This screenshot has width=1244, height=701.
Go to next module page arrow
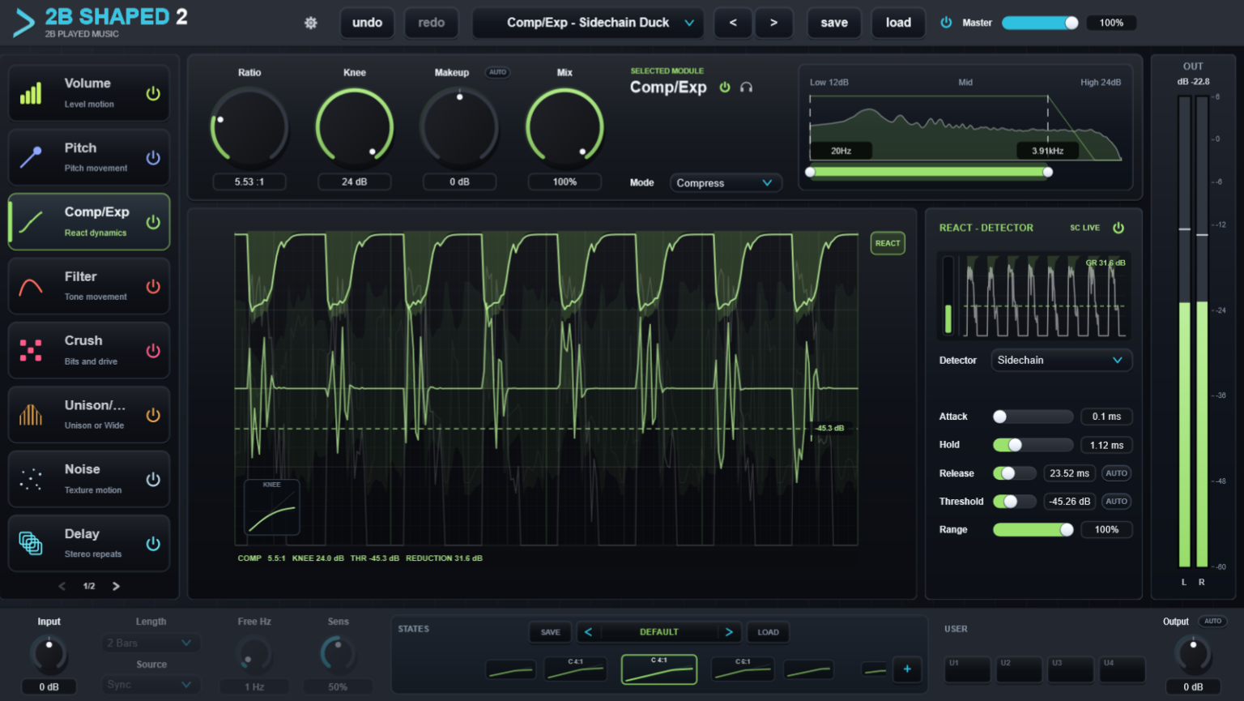click(x=116, y=586)
